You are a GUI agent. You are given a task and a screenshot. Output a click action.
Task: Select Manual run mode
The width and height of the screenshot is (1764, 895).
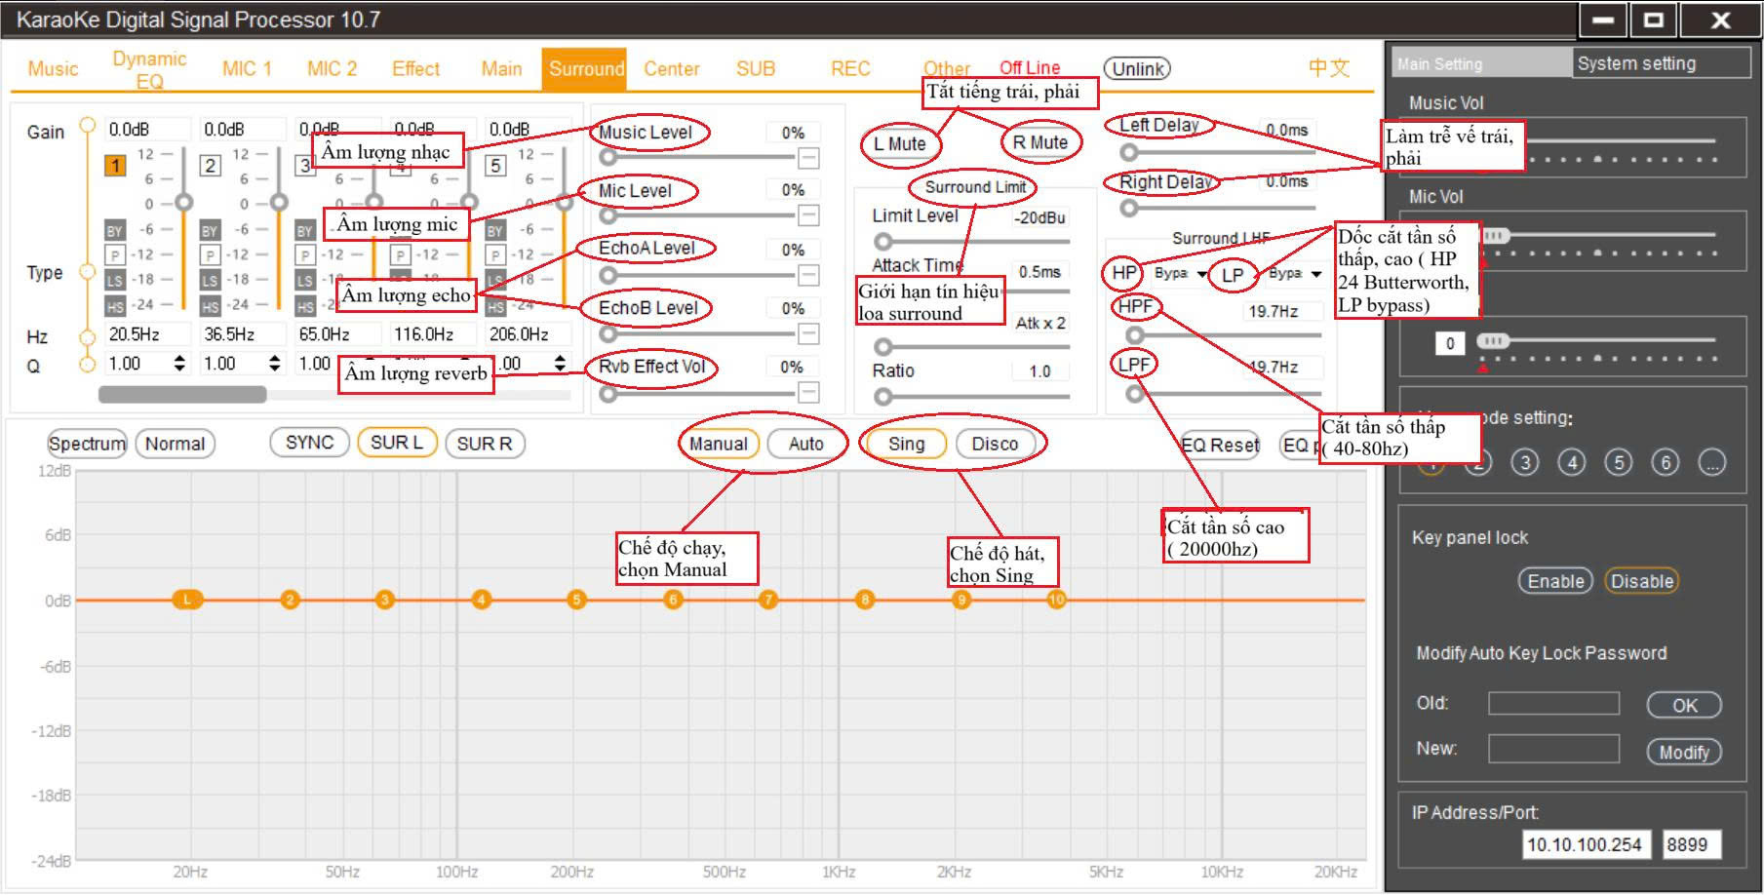719,444
